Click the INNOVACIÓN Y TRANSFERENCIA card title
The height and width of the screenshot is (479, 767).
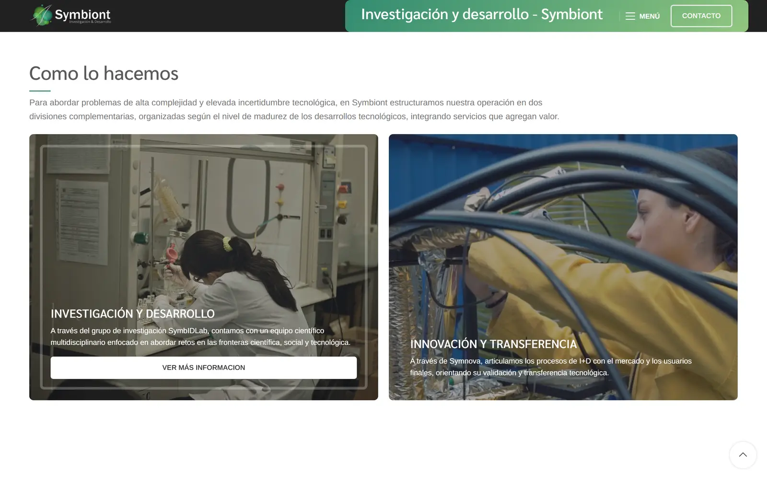(x=493, y=344)
